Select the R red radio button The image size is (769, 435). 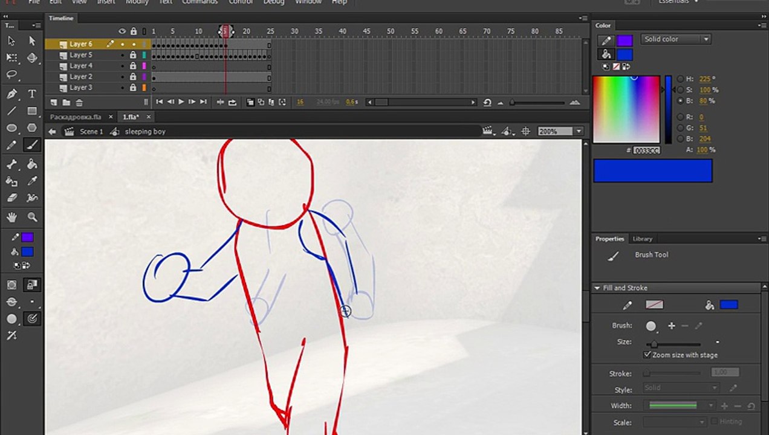(681, 117)
